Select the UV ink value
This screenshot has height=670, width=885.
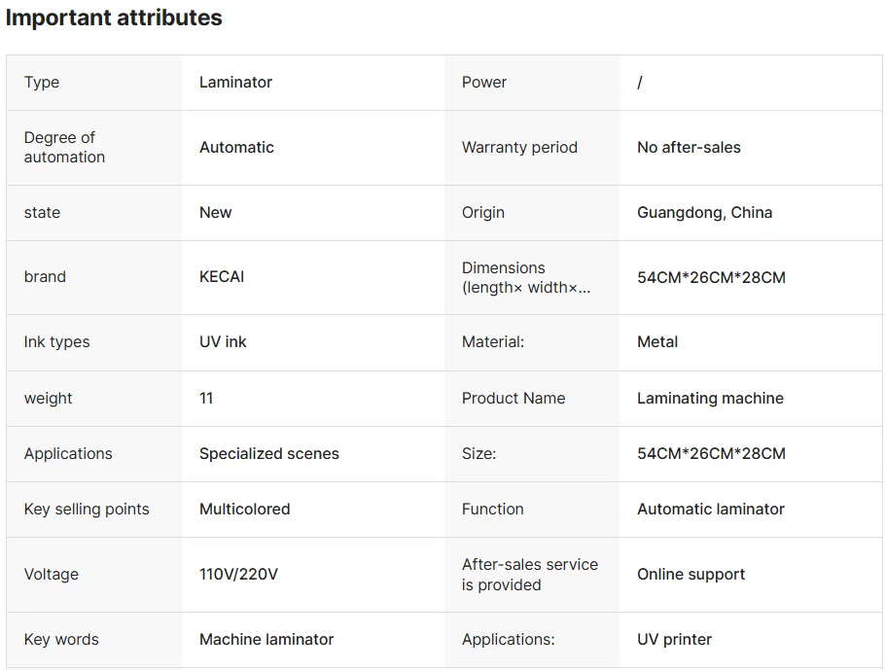223,342
